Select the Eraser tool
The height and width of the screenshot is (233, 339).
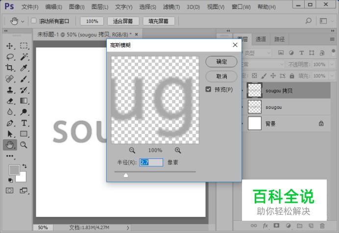click(10, 101)
